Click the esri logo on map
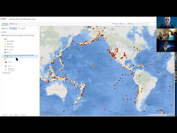 point(171,114)
